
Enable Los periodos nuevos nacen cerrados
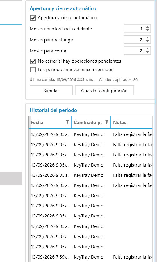(x=33, y=70)
